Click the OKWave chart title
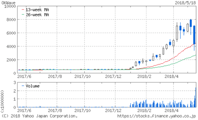Viewport: 198px width, 120px height. pos(7,2)
